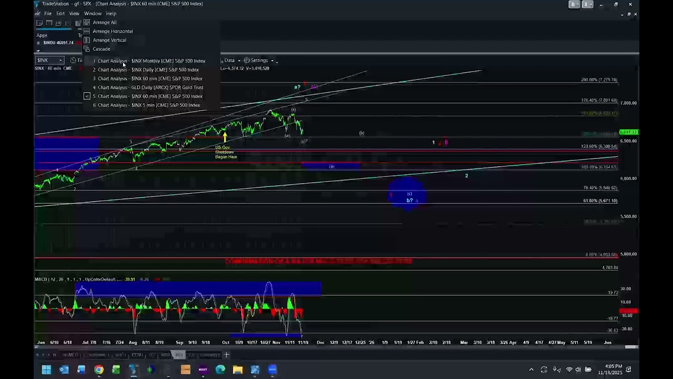
Task: Open the clock showing 4:05 PM
Action: pyautogui.click(x=610, y=370)
